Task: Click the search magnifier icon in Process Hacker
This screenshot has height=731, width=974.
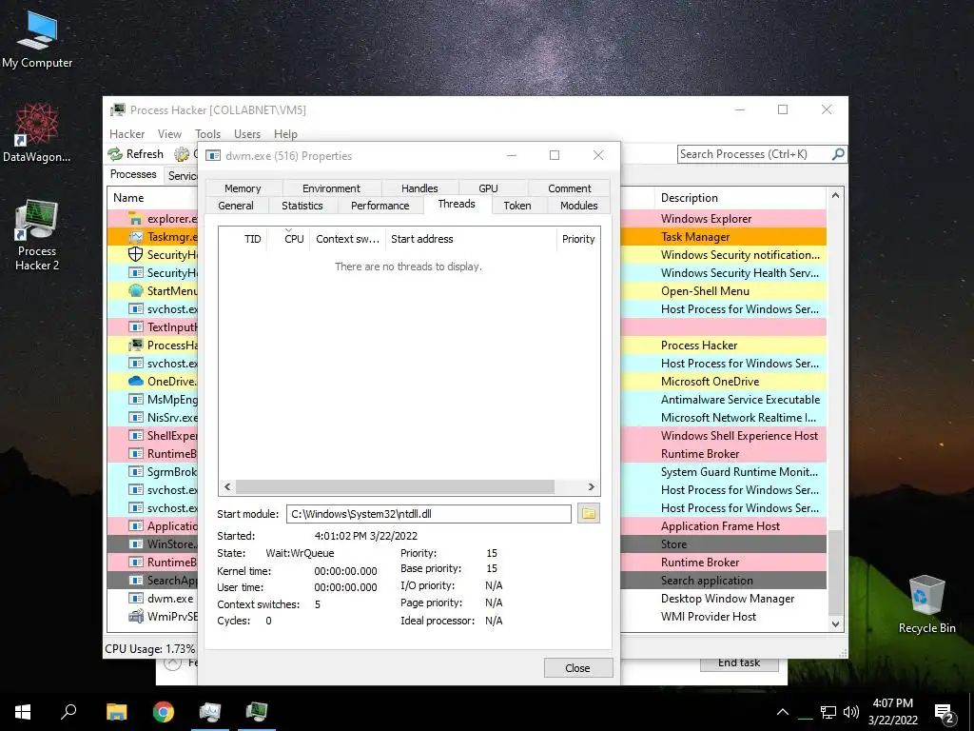Action: tap(838, 153)
